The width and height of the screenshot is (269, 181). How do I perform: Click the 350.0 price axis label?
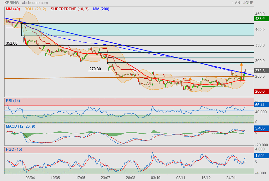pos(260,45)
